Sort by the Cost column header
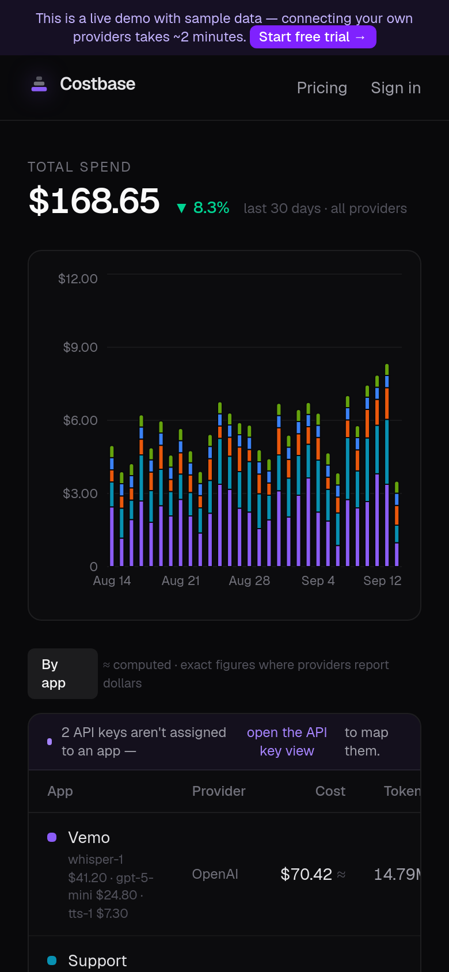The width and height of the screenshot is (449, 972). [330, 791]
